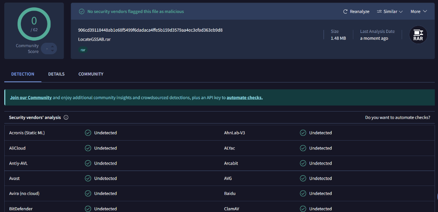Click the Baidu vendor name

[x=230, y=193]
